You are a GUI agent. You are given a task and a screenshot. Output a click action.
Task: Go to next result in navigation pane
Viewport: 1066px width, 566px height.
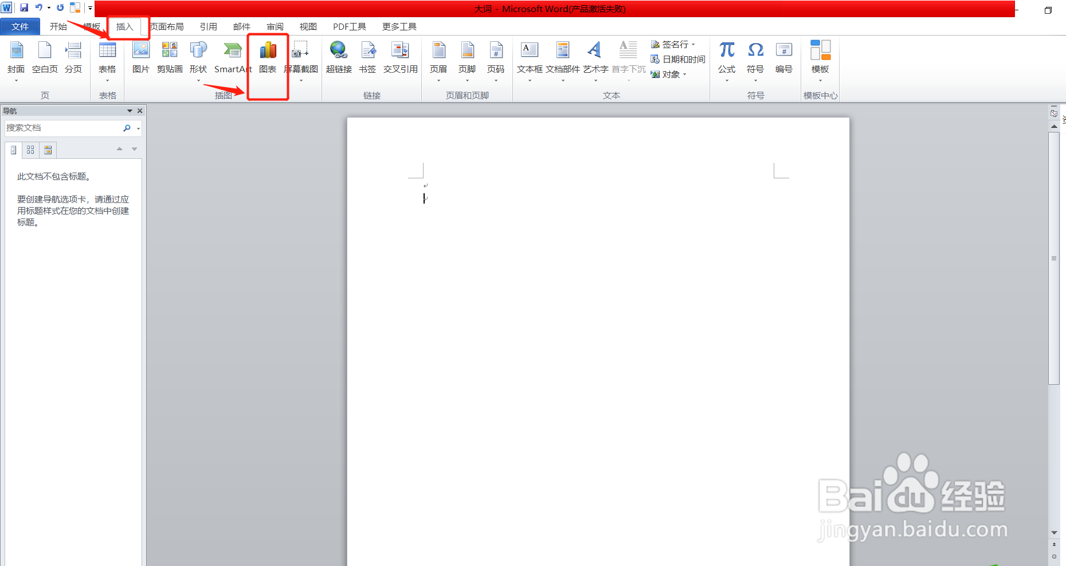tap(134, 149)
